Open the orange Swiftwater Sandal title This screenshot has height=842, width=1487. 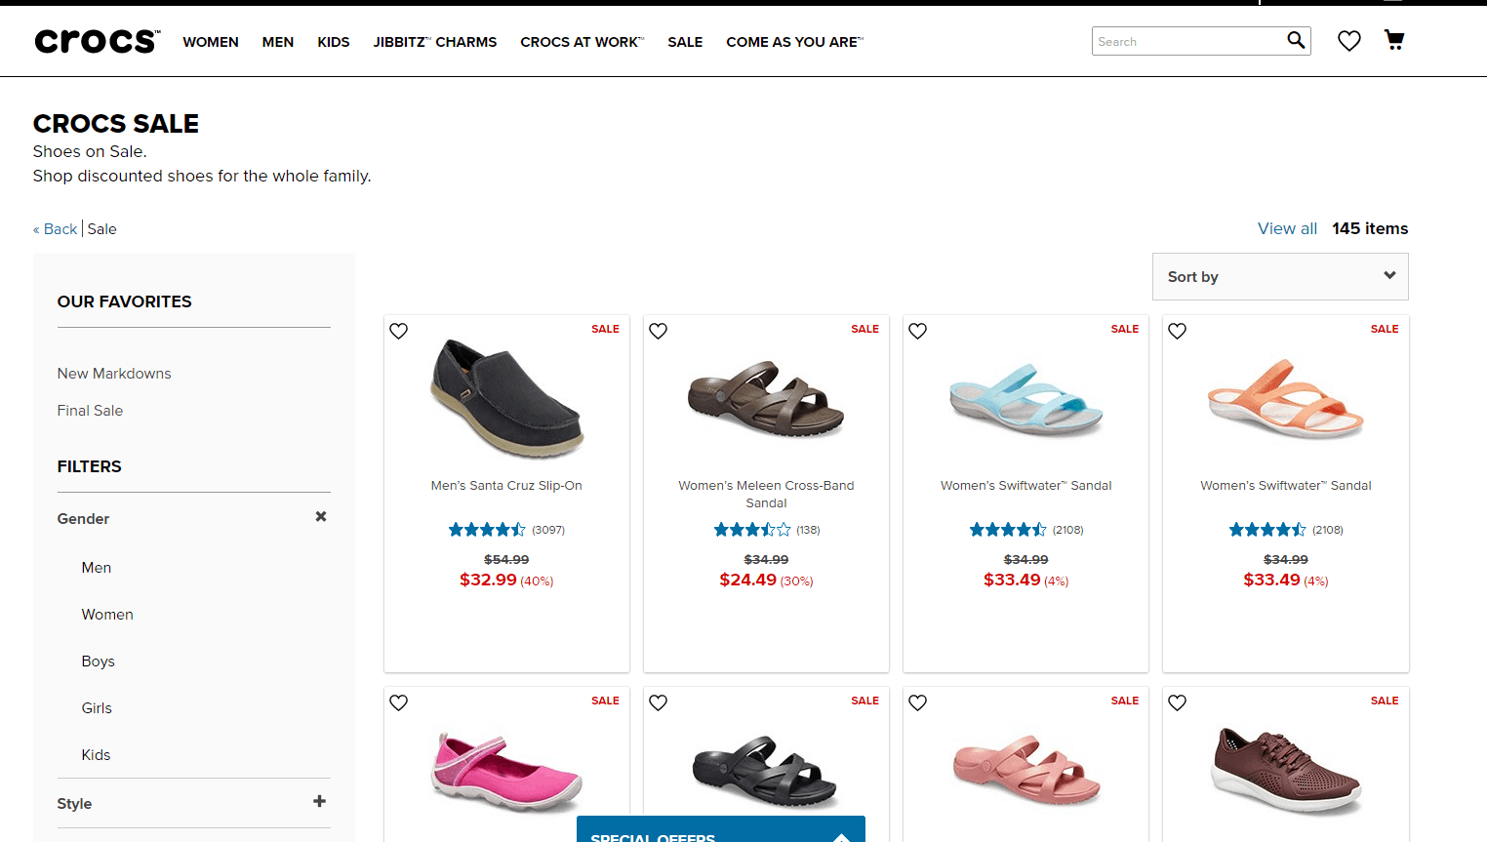tap(1286, 486)
